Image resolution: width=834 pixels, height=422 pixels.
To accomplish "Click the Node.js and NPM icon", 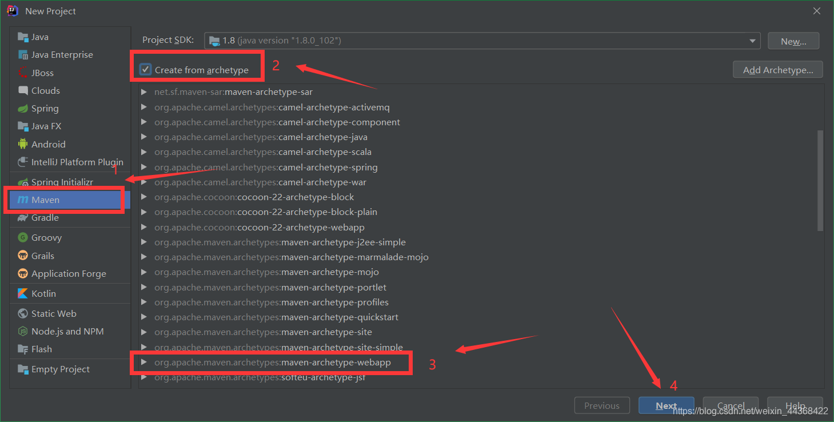I will point(23,331).
